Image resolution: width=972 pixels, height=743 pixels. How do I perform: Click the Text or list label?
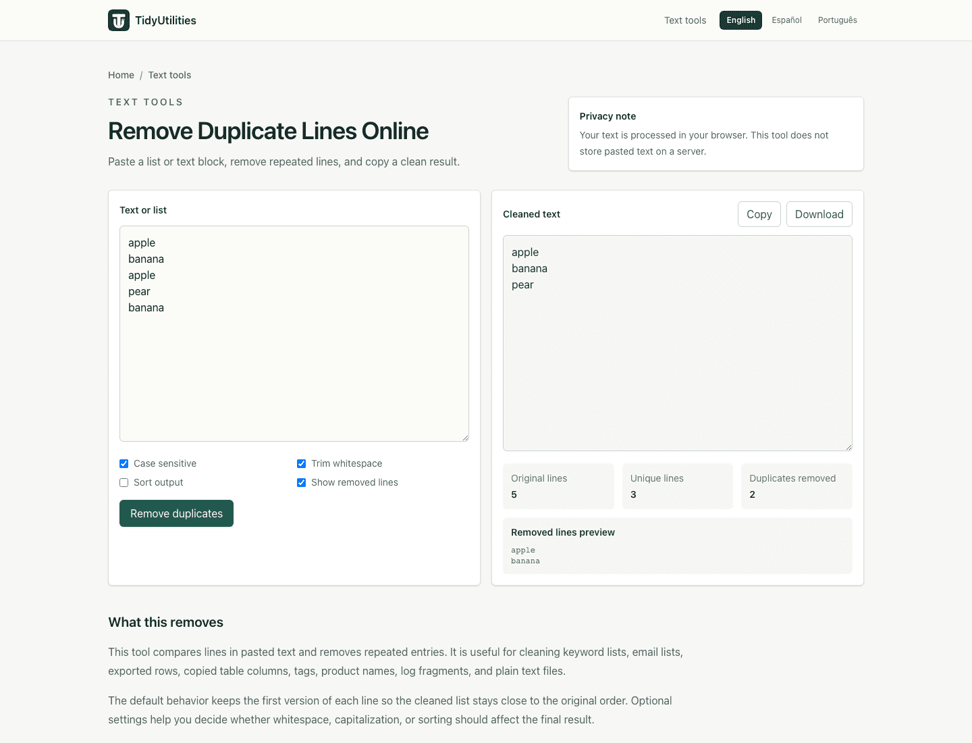tap(143, 210)
